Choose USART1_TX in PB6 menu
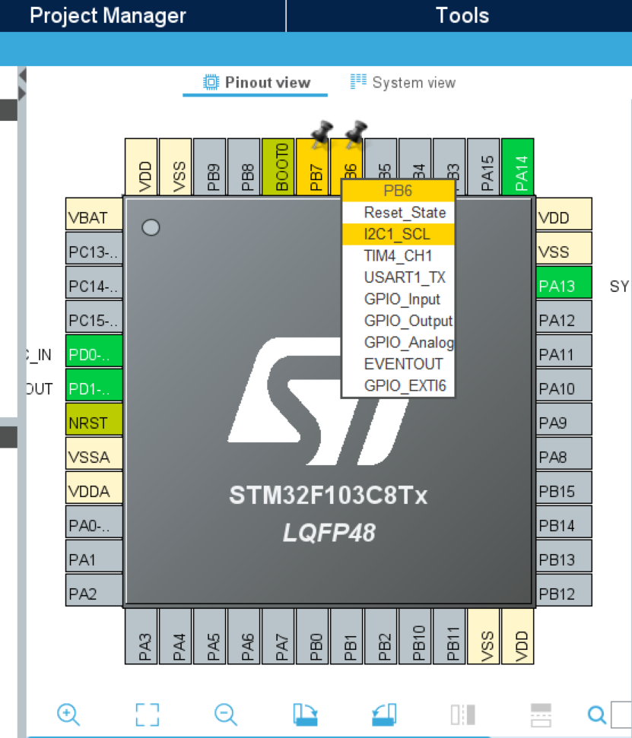 coord(399,277)
